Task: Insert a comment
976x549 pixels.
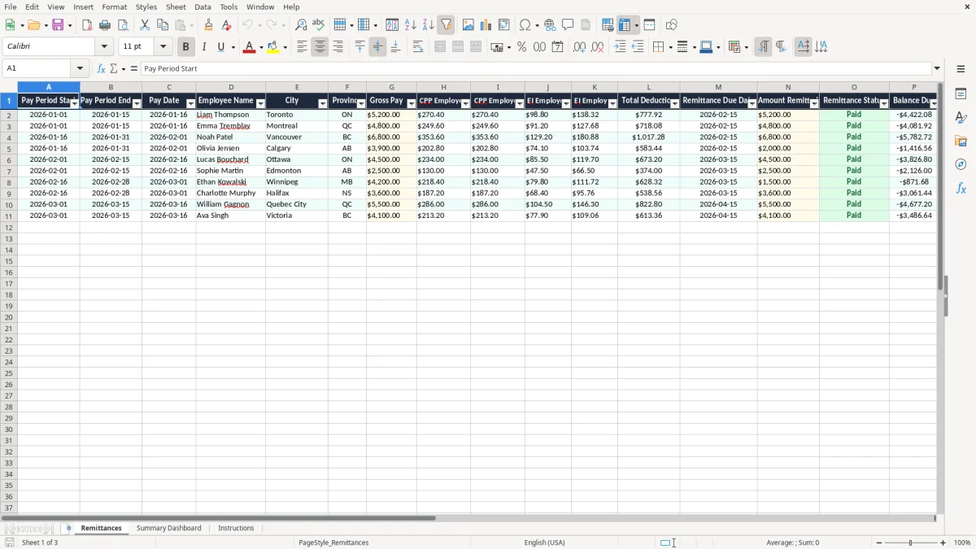Action: (x=568, y=25)
